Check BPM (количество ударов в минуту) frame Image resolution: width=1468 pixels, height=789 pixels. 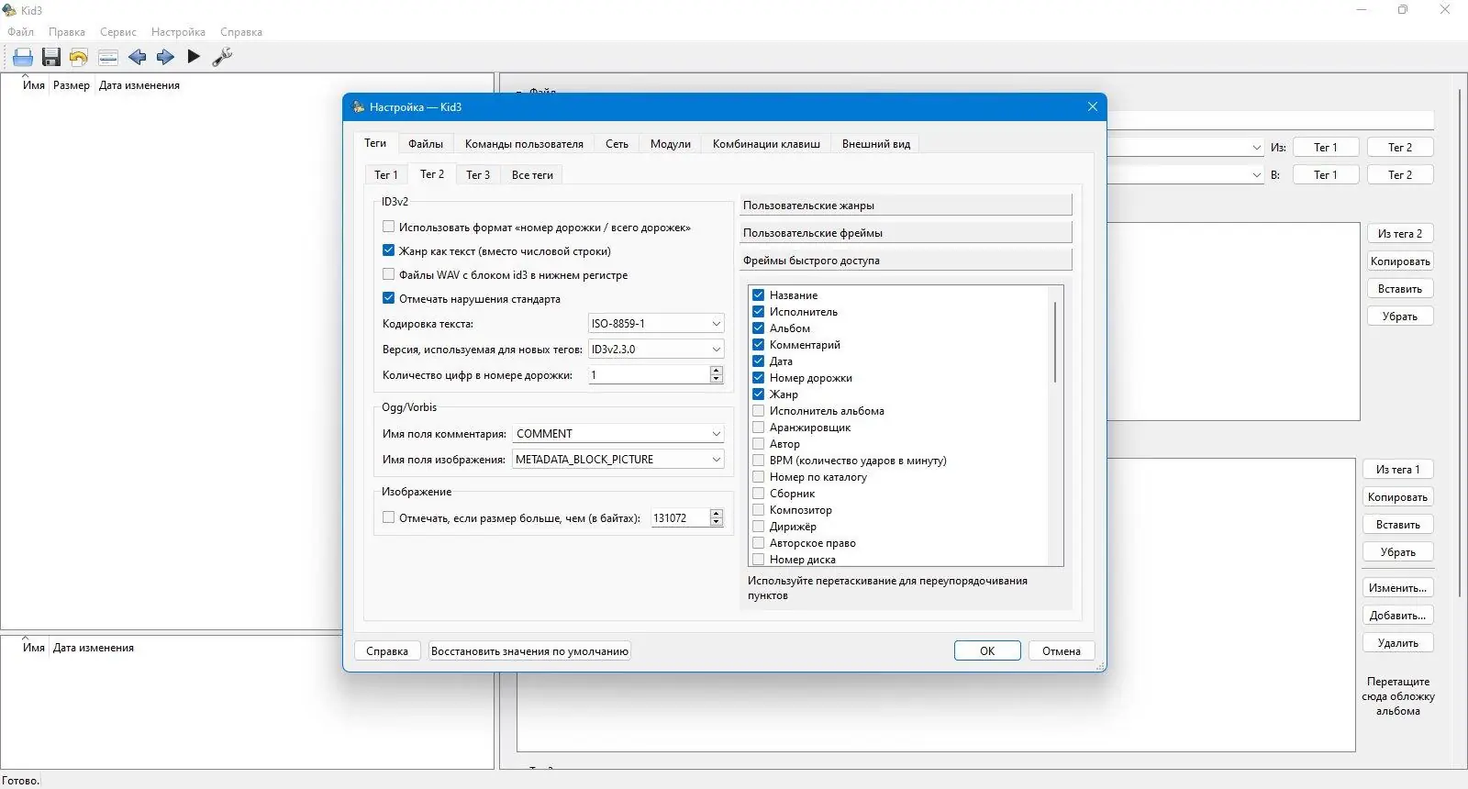(x=759, y=461)
